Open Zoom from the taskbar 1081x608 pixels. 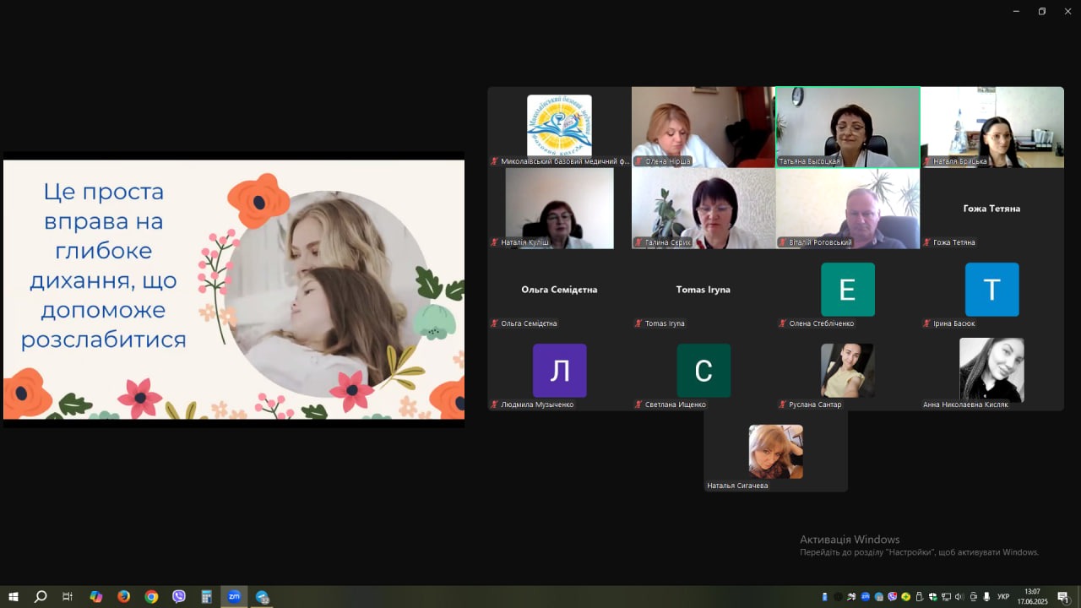[x=234, y=596]
